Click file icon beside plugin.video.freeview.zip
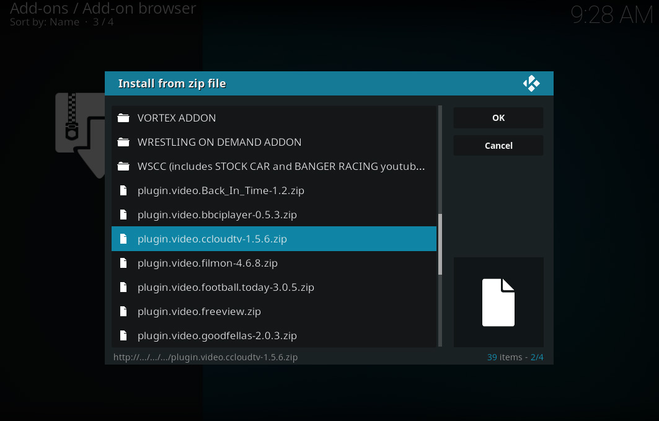This screenshot has width=659, height=421. tap(123, 311)
